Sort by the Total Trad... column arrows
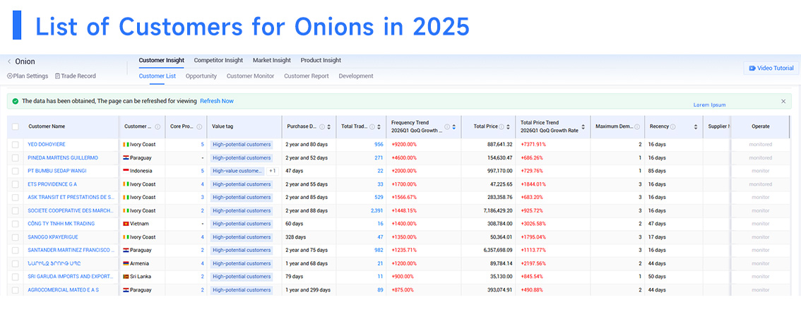801x317 pixels. (379, 126)
